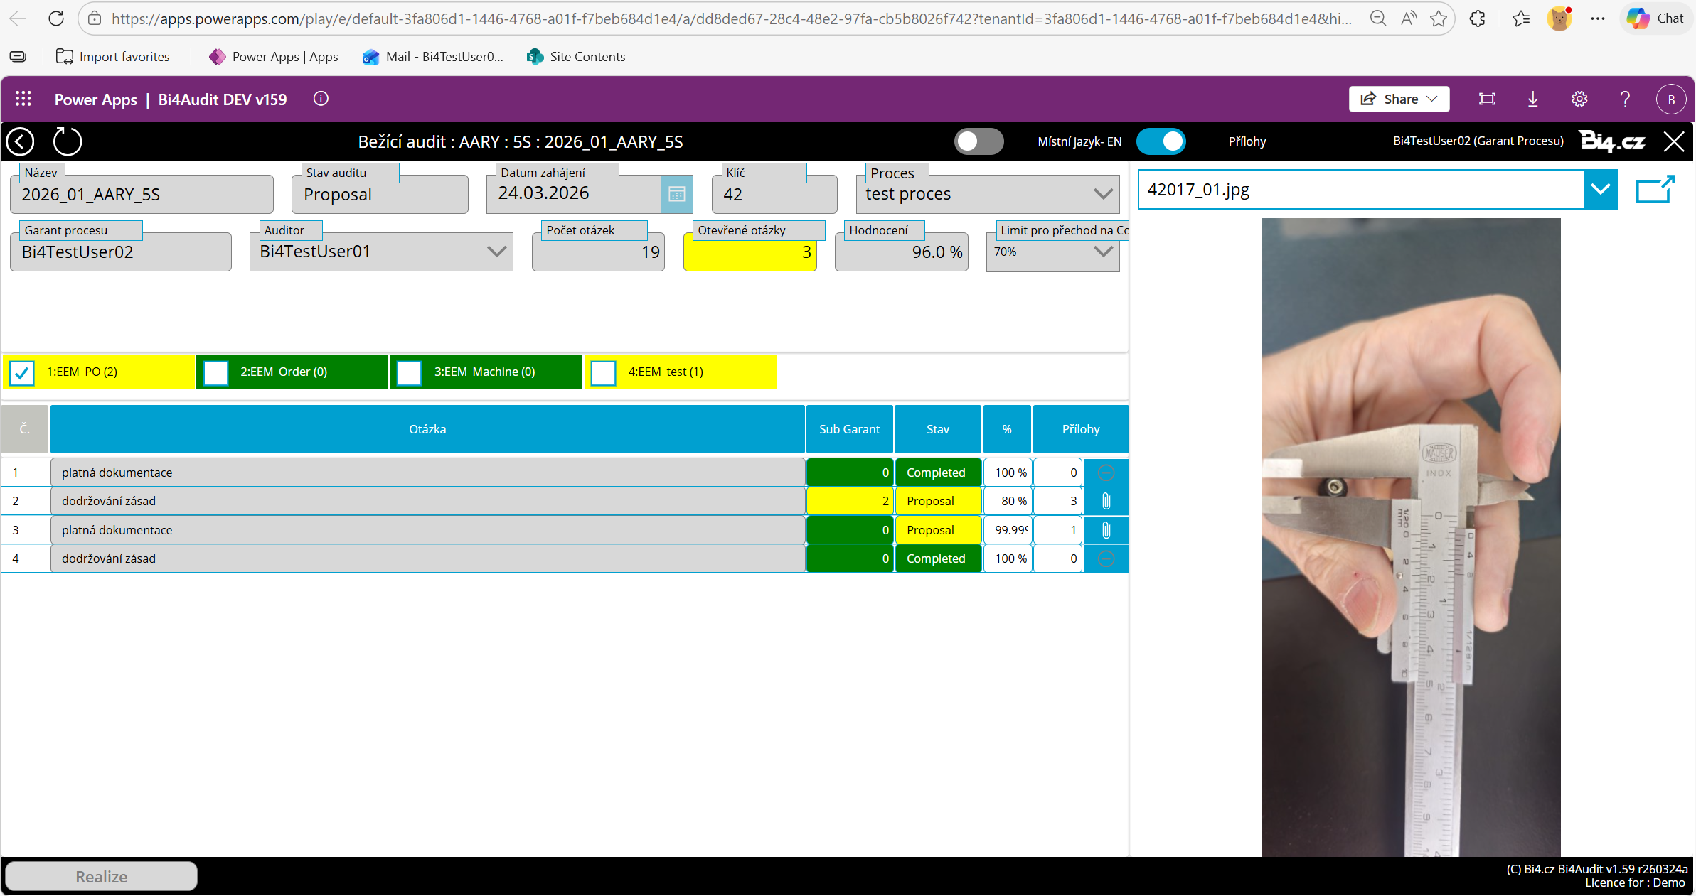This screenshot has height=896, width=1696.
Task: Click the caliper photo preview
Action: (x=1411, y=536)
